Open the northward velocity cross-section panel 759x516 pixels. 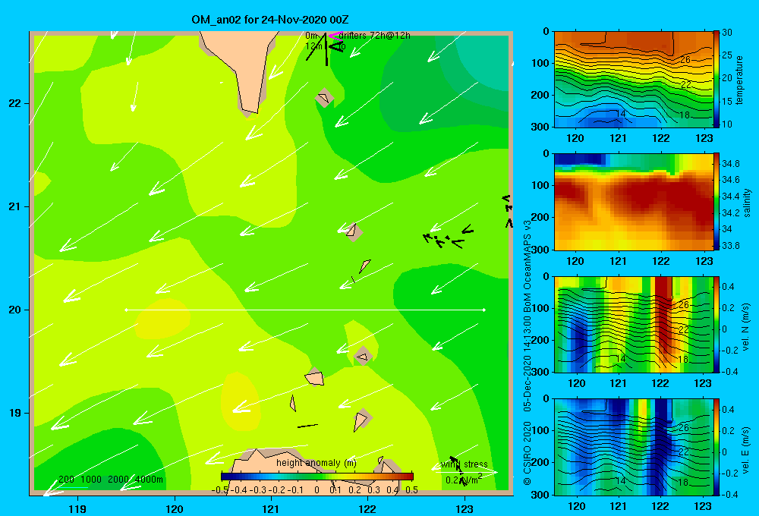click(633, 325)
